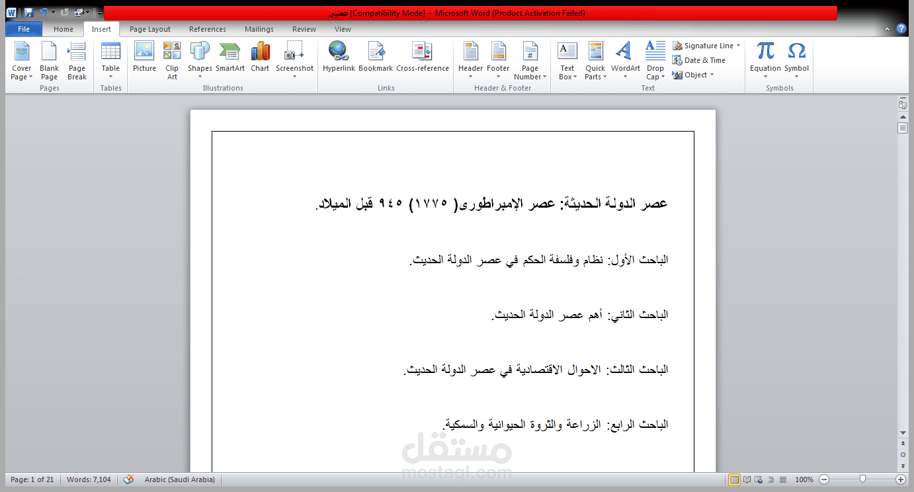The height and width of the screenshot is (492, 914).
Task: Open the Header gallery
Action: coord(471,61)
